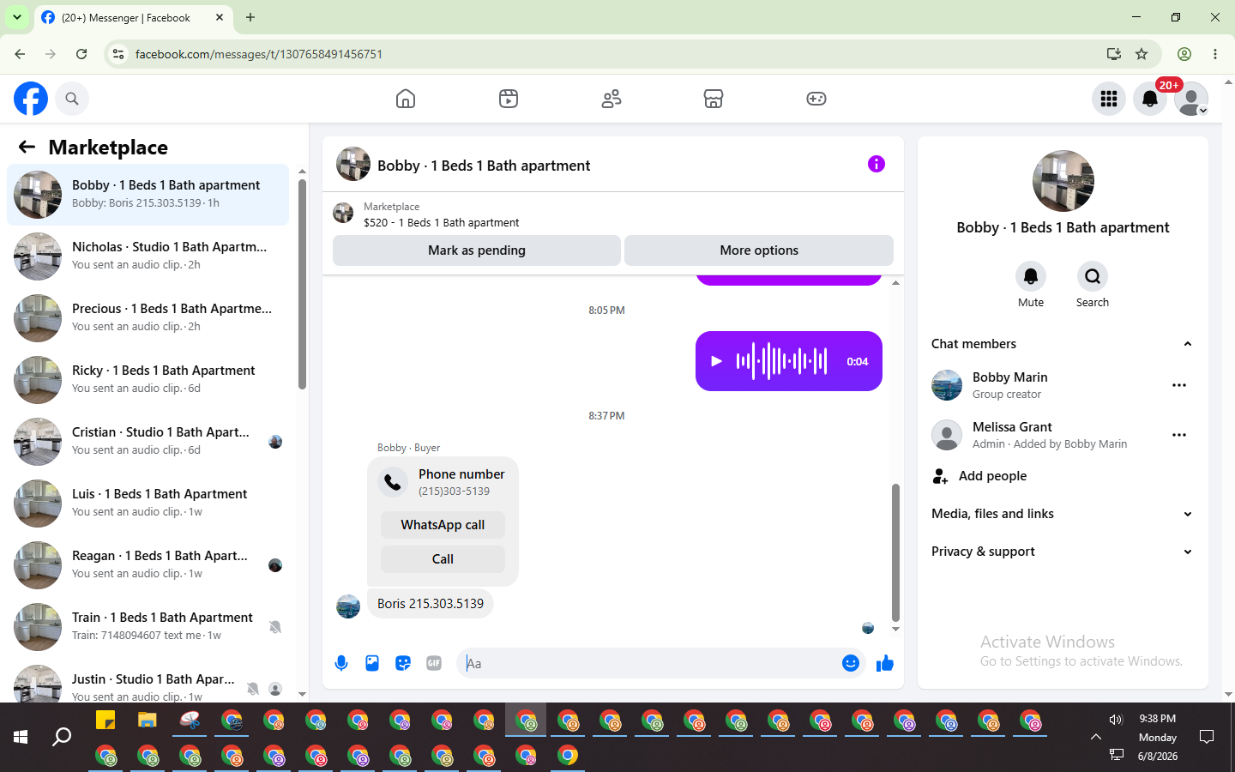The height and width of the screenshot is (772, 1235).
Task: Open File Explorer from taskbar
Action: 148,720
